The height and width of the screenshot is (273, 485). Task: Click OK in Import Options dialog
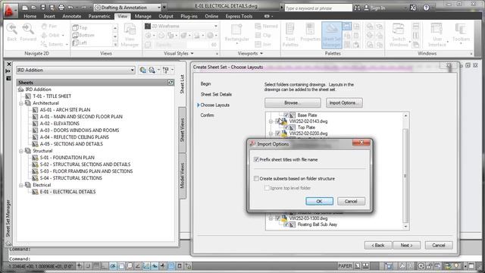pos(319,201)
